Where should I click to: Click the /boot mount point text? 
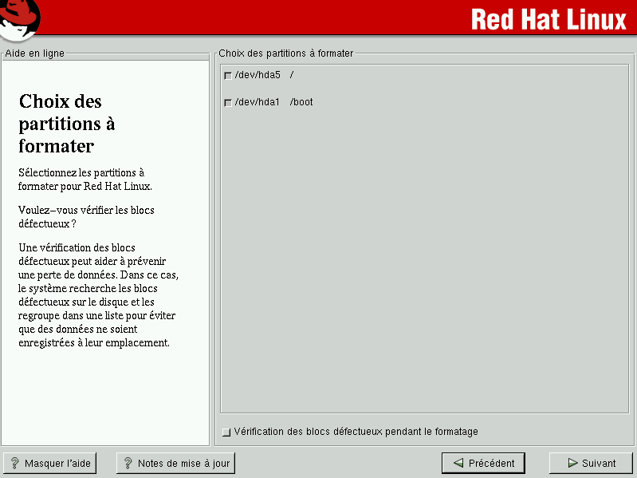point(301,102)
